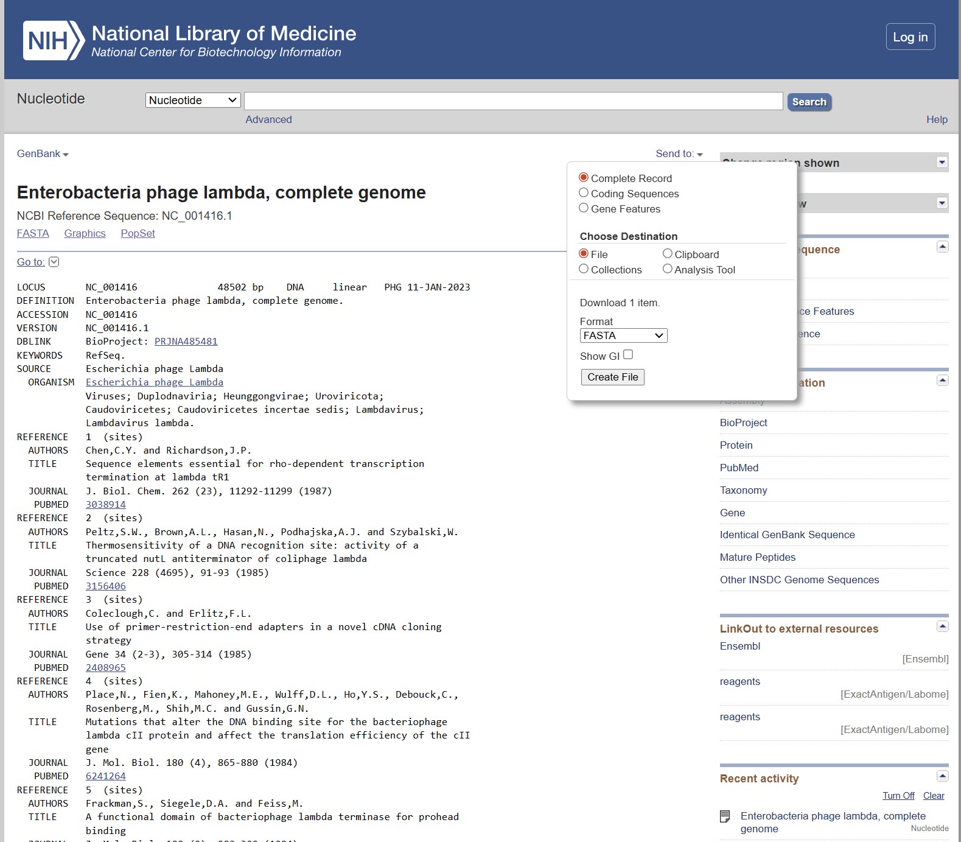Open the Taxonomy related link

[x=743, y=490]
